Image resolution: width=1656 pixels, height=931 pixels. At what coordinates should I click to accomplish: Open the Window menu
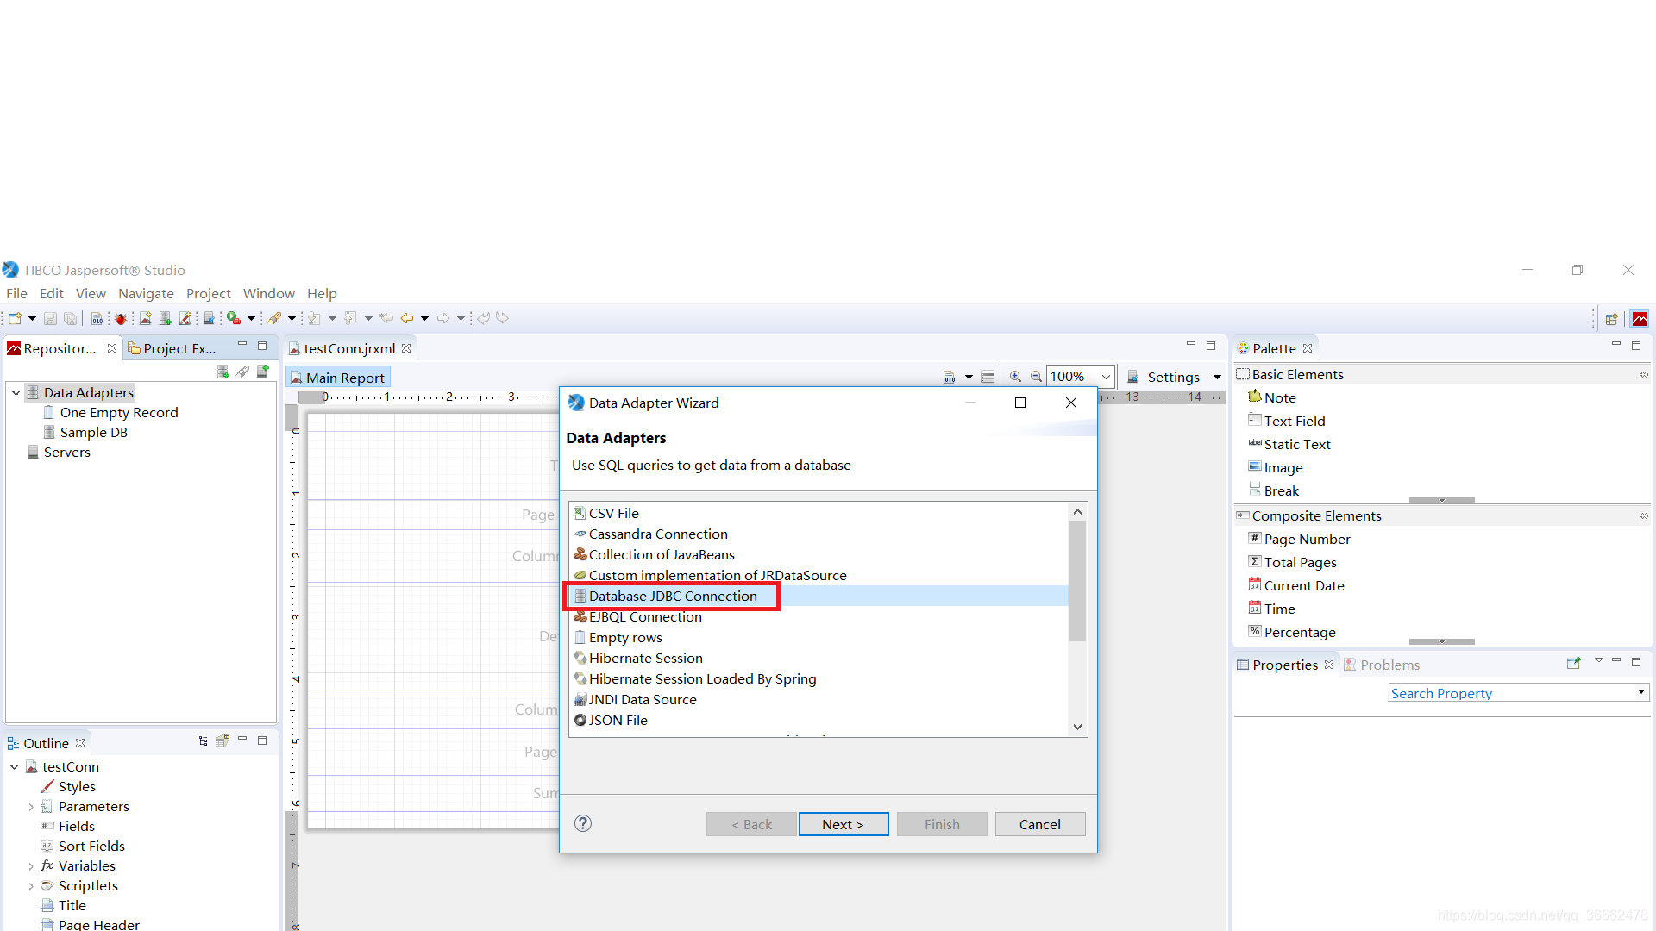pos(268,293)
